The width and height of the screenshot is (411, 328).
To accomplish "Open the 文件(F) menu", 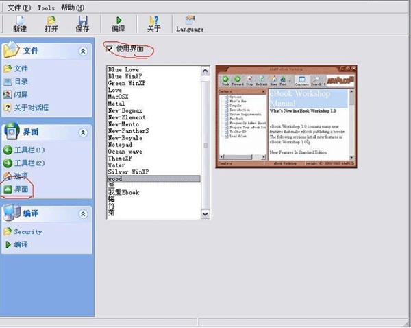I will tap(19, 6).
